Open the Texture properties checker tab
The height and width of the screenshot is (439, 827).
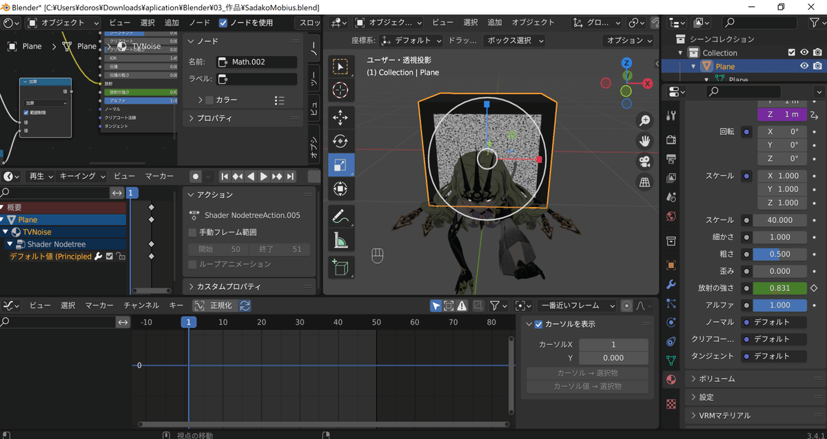pyautogui.click(x=671, y=404)
